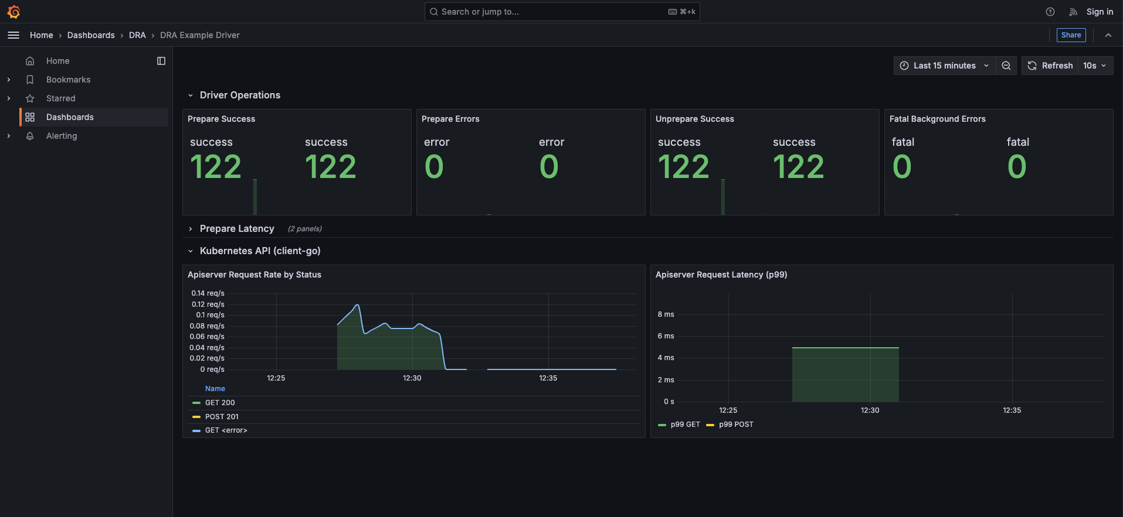
Task: Click the POST 201 yellow legend swatch
Action: [196, 417]
